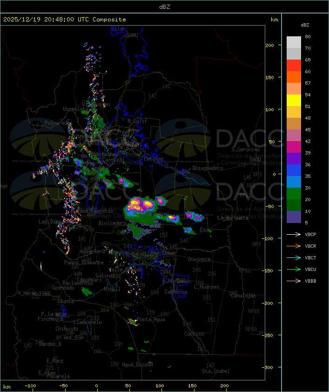
Task: Click the timestamp 2025/12/19 20:48:00 UTC Composite
Action: click(x=65, y=20)
